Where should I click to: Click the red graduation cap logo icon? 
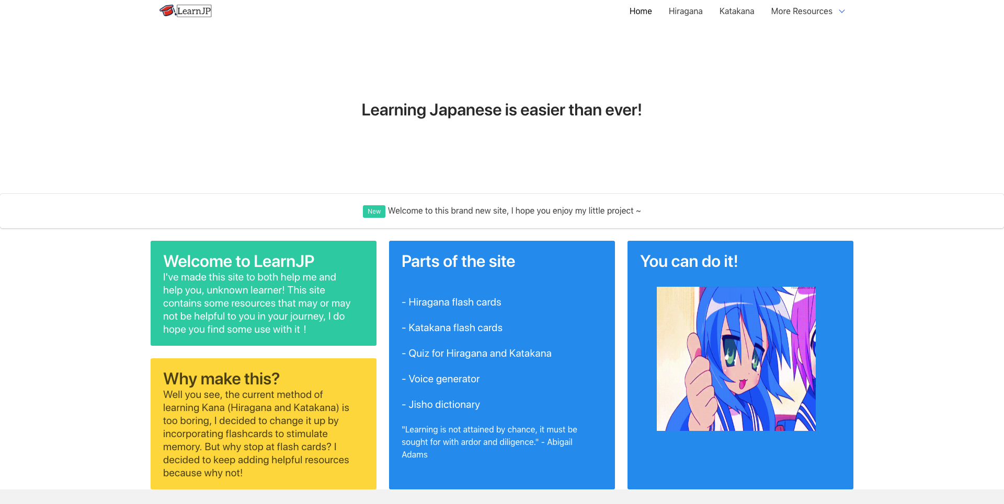coord(167,10)
